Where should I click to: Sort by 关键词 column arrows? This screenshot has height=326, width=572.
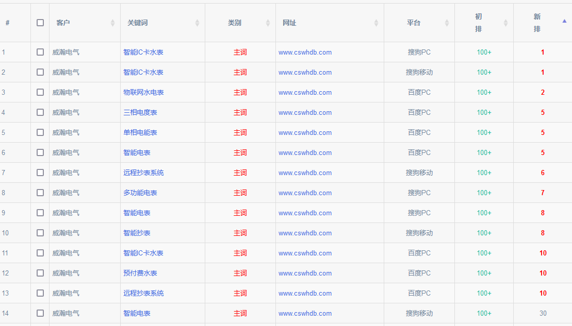click(x=198, y=23)
